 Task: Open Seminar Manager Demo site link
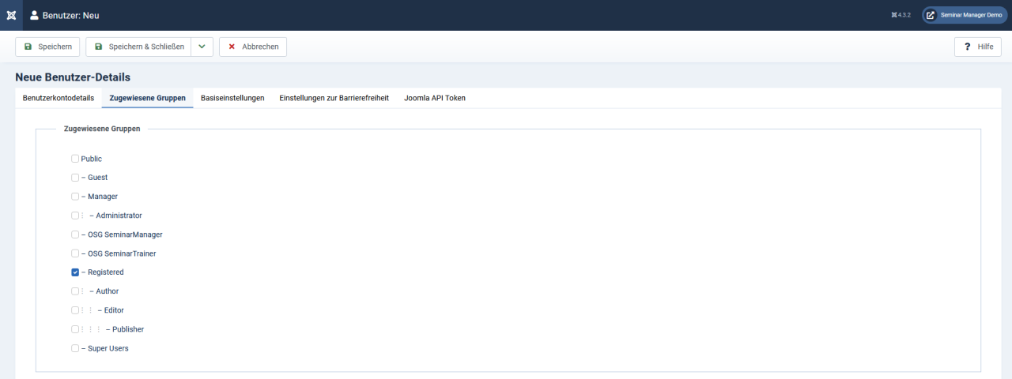(x=965, y=15)
